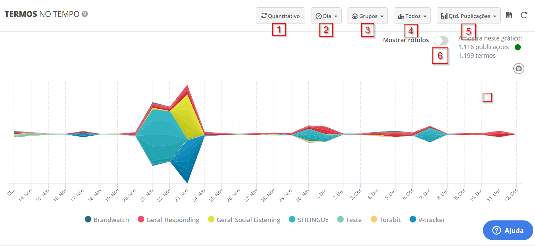Click the STILINGUE turquoise legend swatch
The image size is (535, 246).
(x=292, y=220)
